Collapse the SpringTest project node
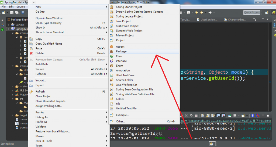Viewport: 276px width, 147px height. point(8,29)
